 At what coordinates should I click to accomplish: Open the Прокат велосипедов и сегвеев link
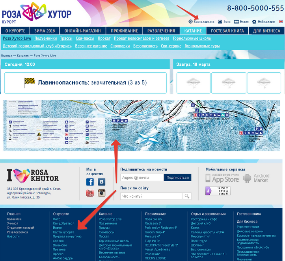point(142,39)
